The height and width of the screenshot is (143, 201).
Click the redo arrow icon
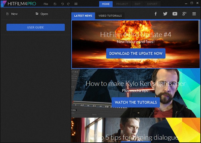coord(68,4)
